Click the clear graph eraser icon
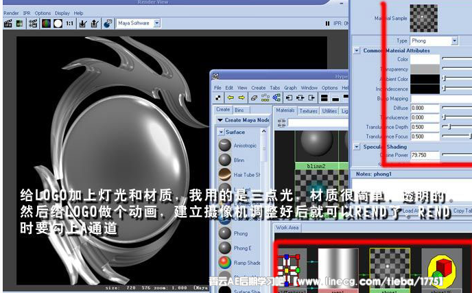Viewport: 472px width, 293px height. [x=254, y=97]
